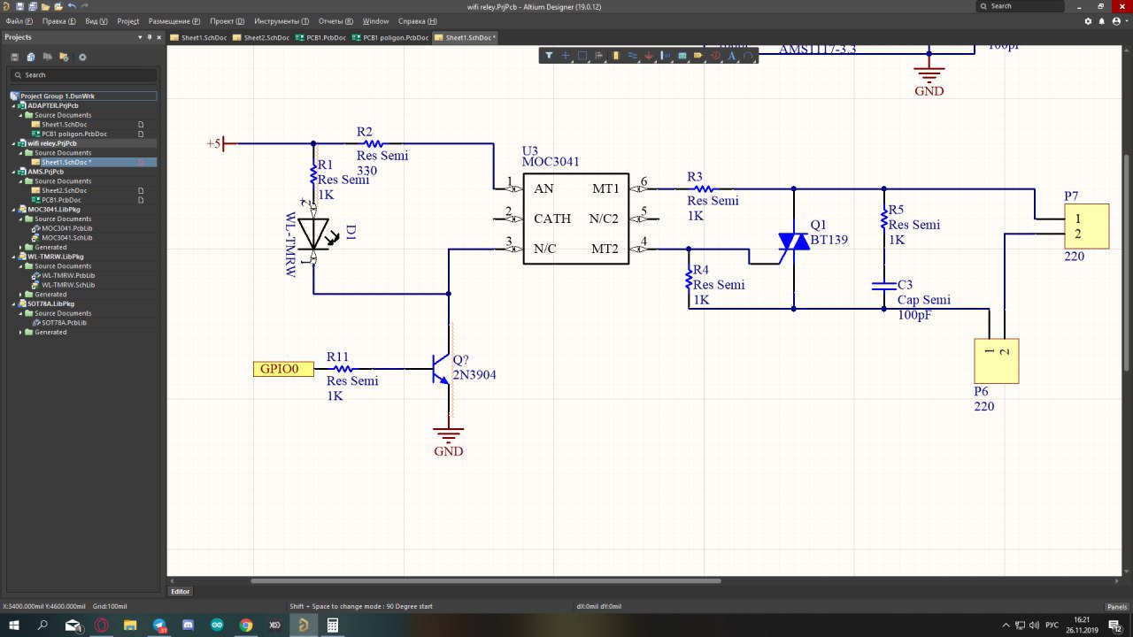This screenshot has height=637, width=1133.
Task: Open the Размещение (P) menu
Action: click(173, 21)
